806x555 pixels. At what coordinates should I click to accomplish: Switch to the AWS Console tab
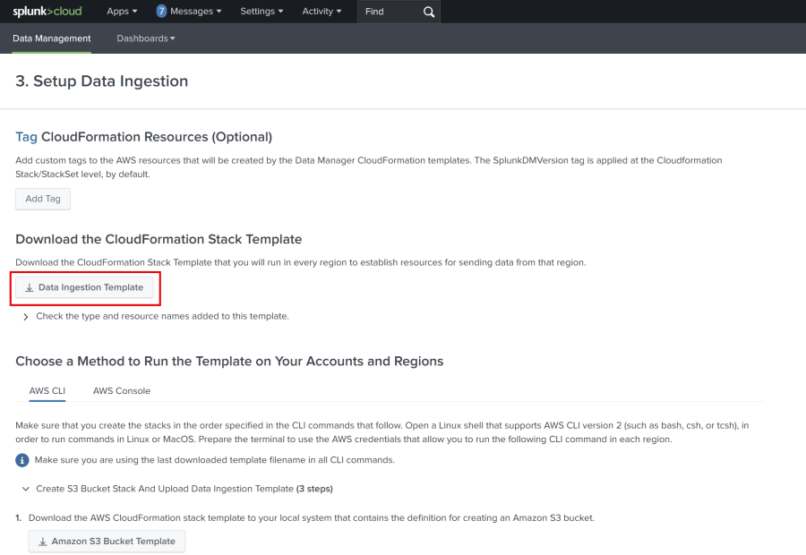click(x=122, y=391)
